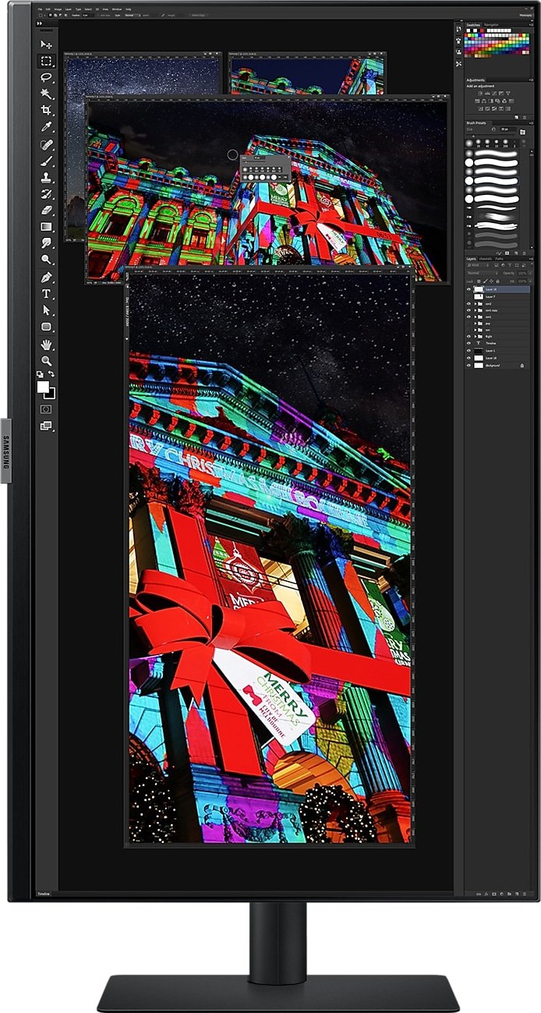Click the brush Size slider
The image size is (541, 1013).
click(490, 135)
